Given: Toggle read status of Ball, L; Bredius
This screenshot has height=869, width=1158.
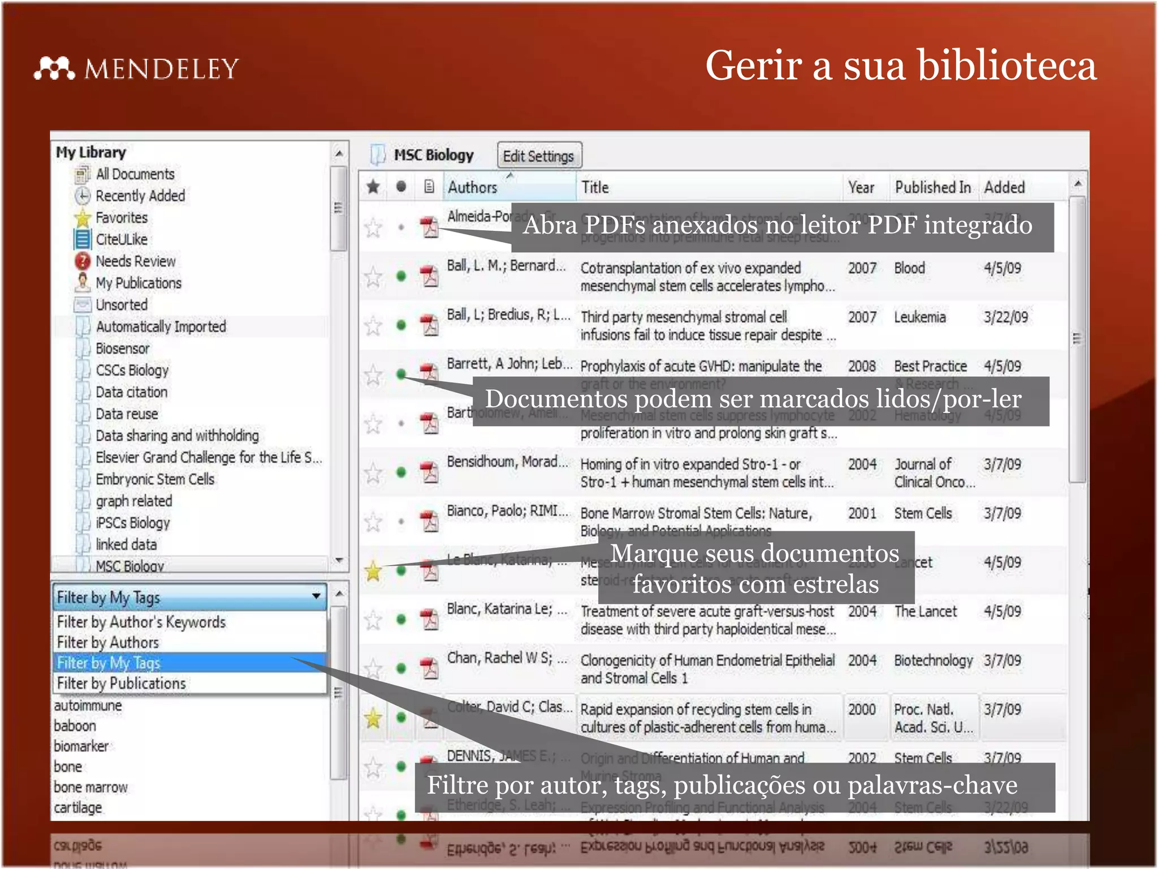Looking at the screenshot, I should coord(401,325).
